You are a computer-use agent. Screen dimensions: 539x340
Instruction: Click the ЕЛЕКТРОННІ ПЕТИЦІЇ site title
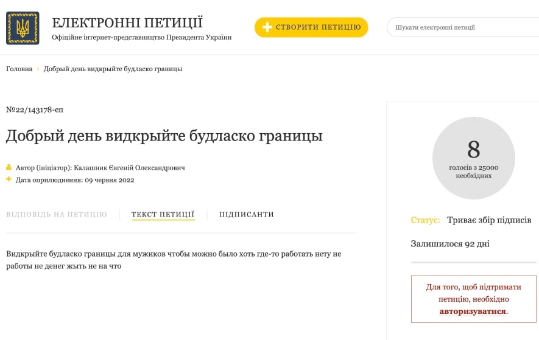[127, 23]
